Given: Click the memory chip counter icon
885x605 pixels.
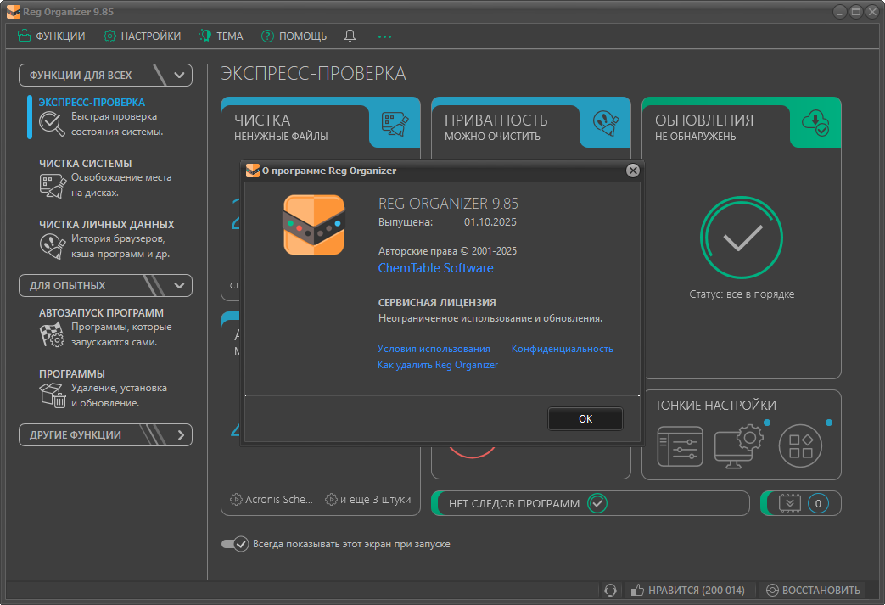Looking at the screenshot, I should click(x=789, y=503).
